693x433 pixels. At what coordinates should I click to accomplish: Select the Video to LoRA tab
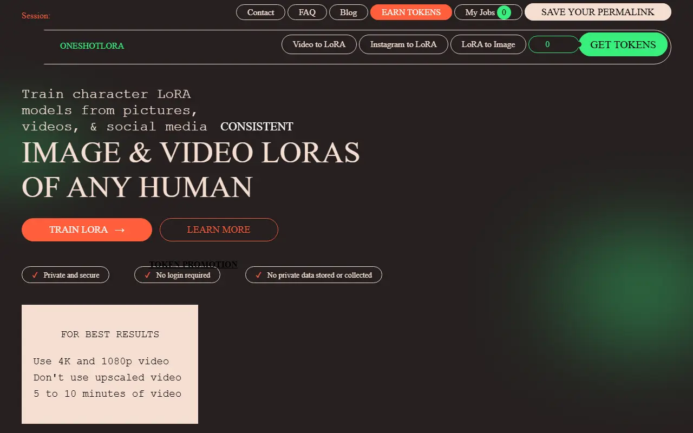(x=319, y=44)
